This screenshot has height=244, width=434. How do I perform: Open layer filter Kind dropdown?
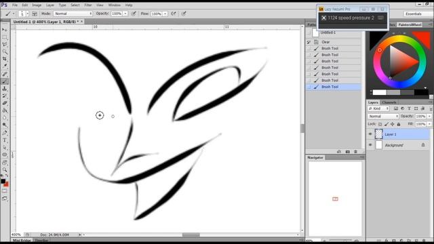tap(378, 108)
